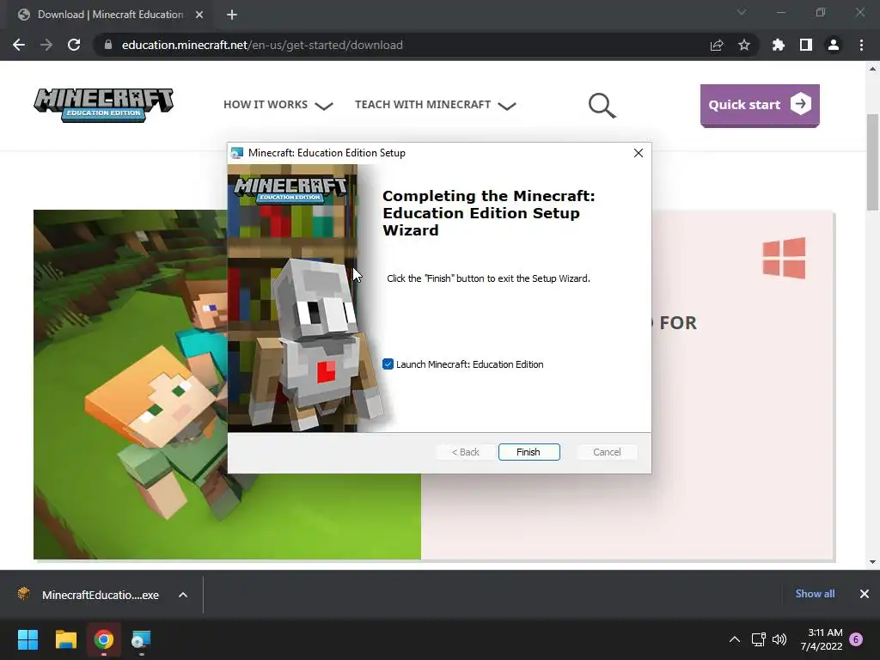880x660 pixels.
Task: Reload the Minecraft download page
Action: click(x=74, y=45)
